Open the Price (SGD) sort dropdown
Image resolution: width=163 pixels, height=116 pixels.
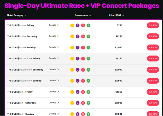[123, 15]
